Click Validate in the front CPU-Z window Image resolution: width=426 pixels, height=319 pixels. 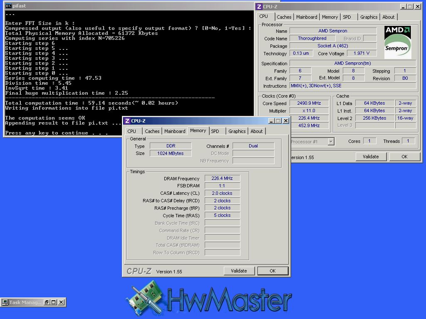point(239,271)
